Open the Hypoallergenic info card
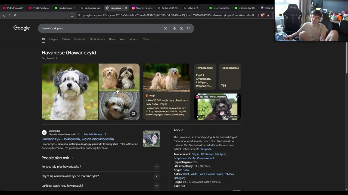 click(x=230, y=77)
